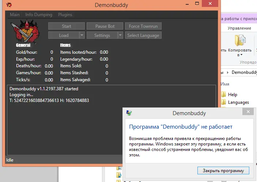The width and height of the screenshot is (257, 182).
Task: Open the Plugins tab
Action: click(x=65, y=15)
